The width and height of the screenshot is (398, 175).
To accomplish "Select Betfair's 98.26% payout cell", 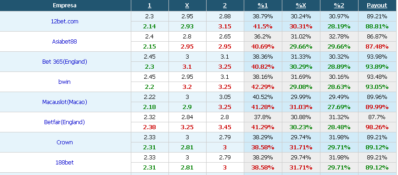I will pos(377,127).
